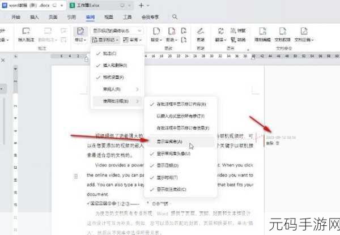Toggle 显示日期(D) option
This screenshot has width=340, height=235.
[x=180, y=166]
